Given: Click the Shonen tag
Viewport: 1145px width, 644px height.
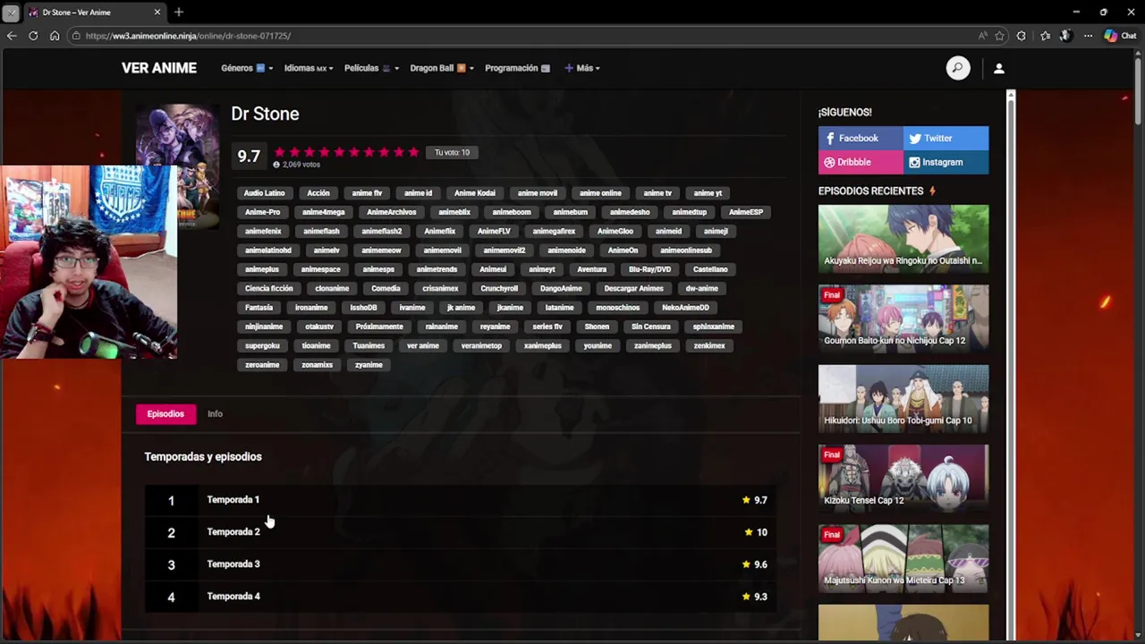Looking at the screenshot, I should (597, 326).
